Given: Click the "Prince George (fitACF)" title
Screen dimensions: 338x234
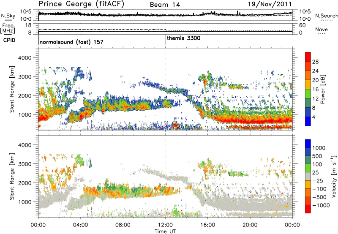Looking at the screenshot, I should [x=82, y=4].
